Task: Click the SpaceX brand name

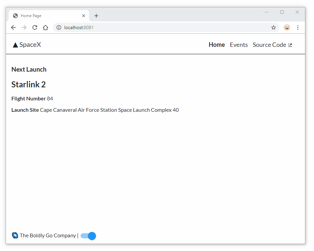Action: pos(30,45)
